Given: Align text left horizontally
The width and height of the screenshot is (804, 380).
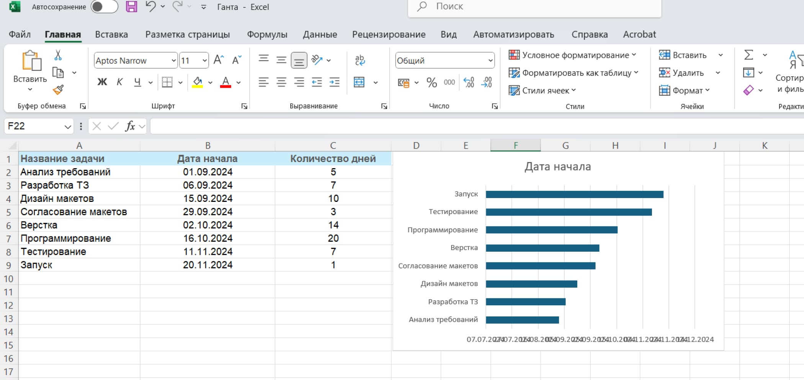Looking at the screenshot, I should click(263, 82).
